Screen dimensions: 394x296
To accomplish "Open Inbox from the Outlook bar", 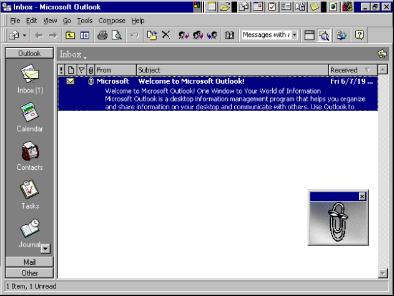I will pyautogui.click(x=30, y=79).
